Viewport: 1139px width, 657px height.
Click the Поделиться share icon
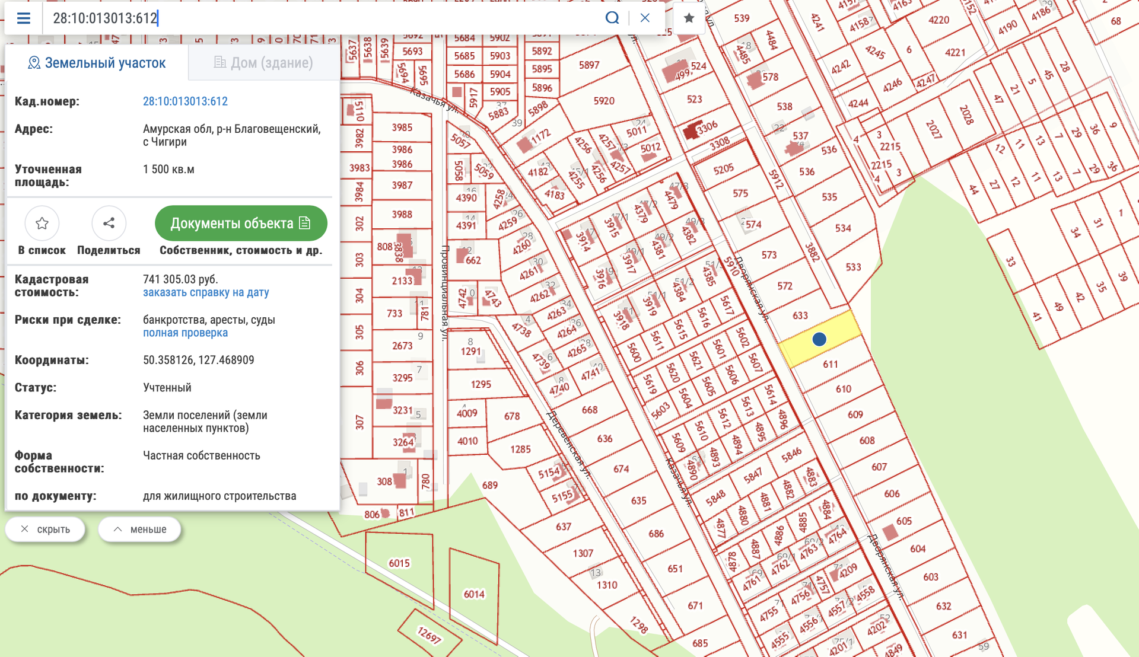click(109, 224)
